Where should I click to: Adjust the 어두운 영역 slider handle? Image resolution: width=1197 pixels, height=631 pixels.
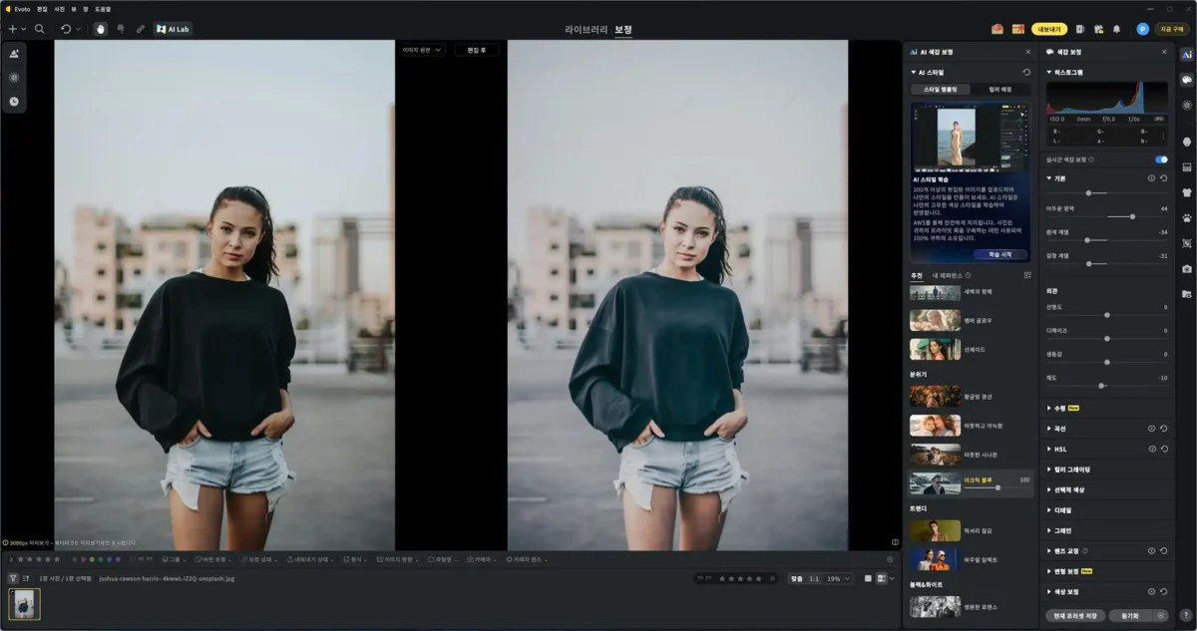1133,216
